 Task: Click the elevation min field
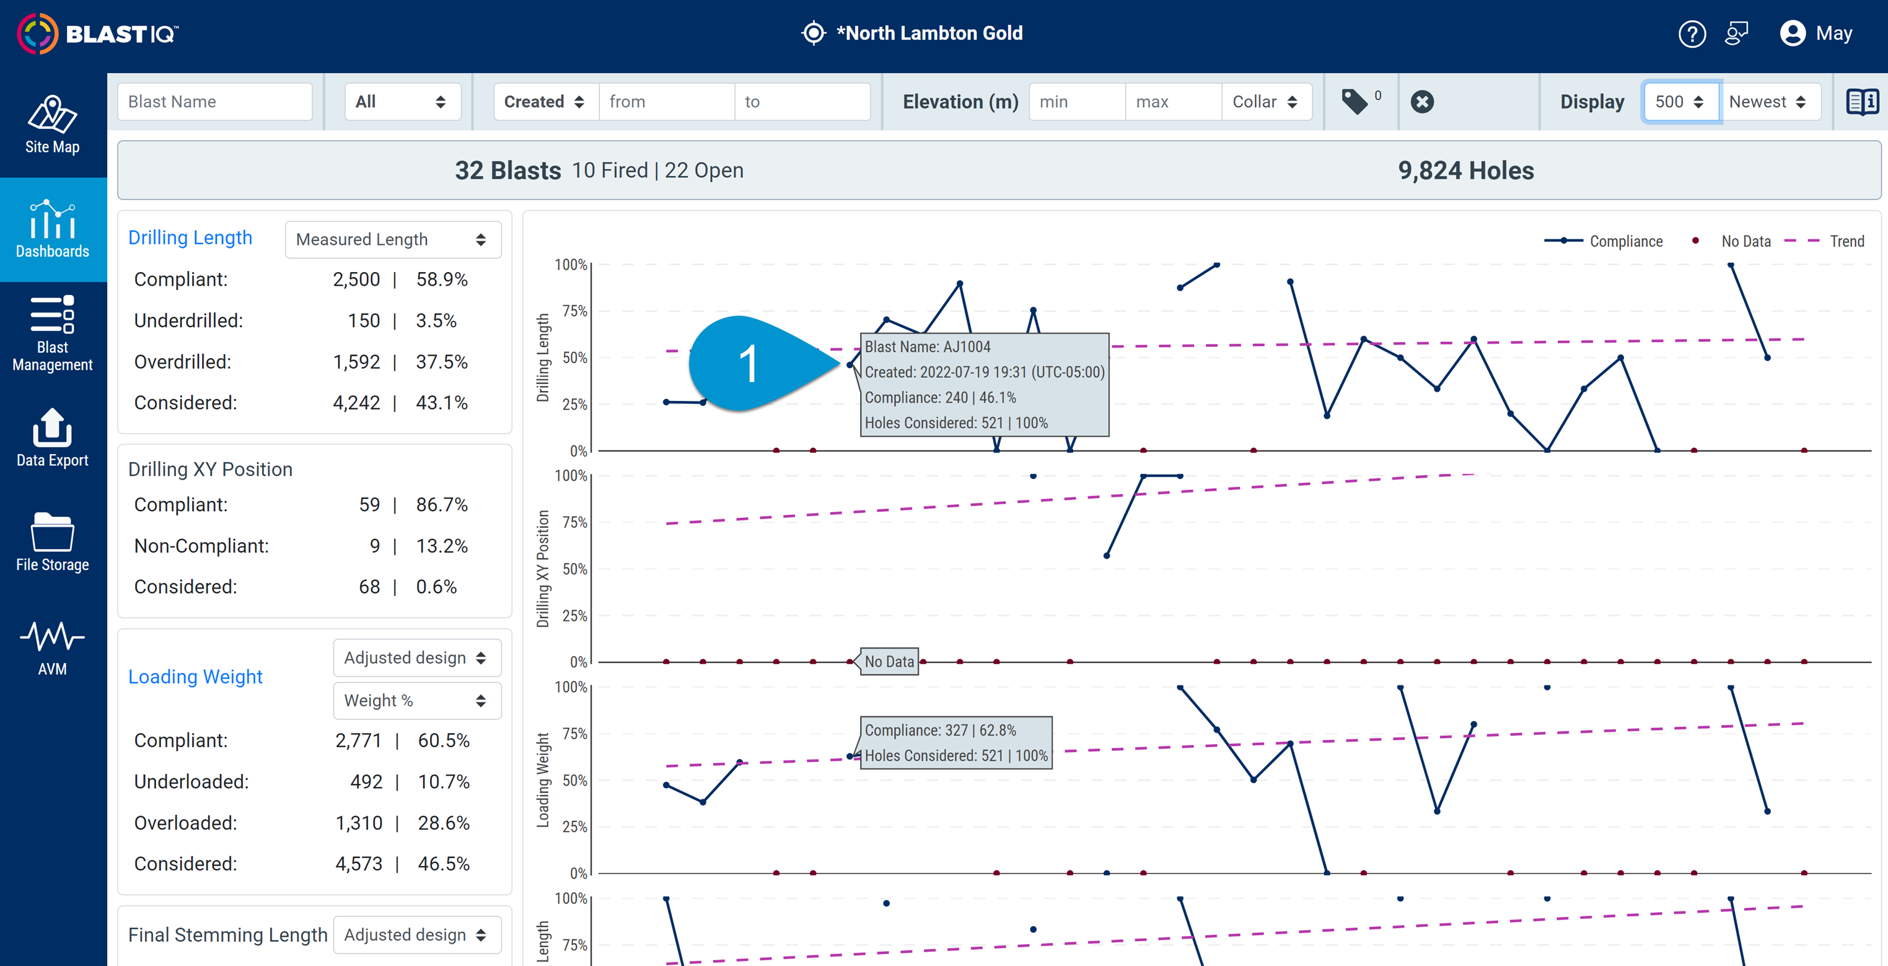pos(1078,102)
